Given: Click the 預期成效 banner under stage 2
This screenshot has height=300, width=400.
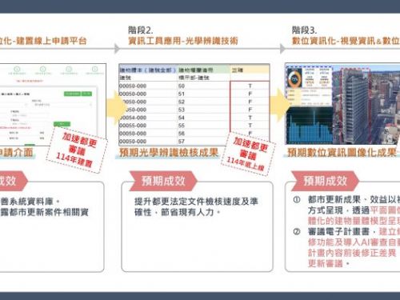Looking at the screenshot, I should coord(163,181).
